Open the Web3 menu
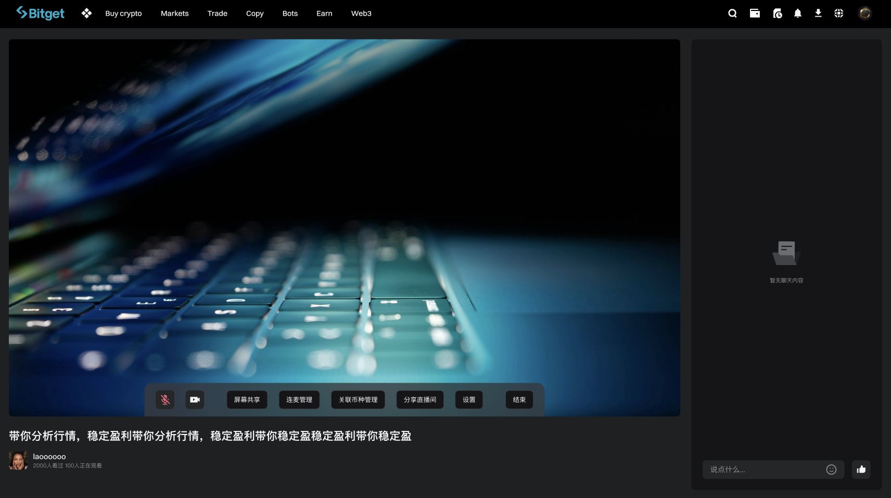Screen dimensions: 891x498 click(x=361, y=14)
